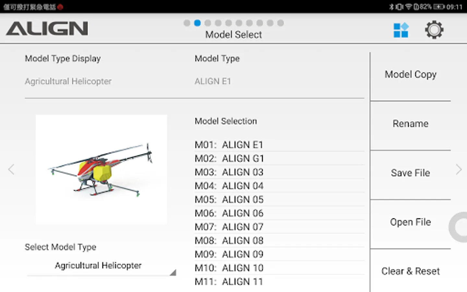Tap the grayed Agricultural Helicopter display value
The height and width of the screenshot is (292, 467).
[x=68, y=81]
